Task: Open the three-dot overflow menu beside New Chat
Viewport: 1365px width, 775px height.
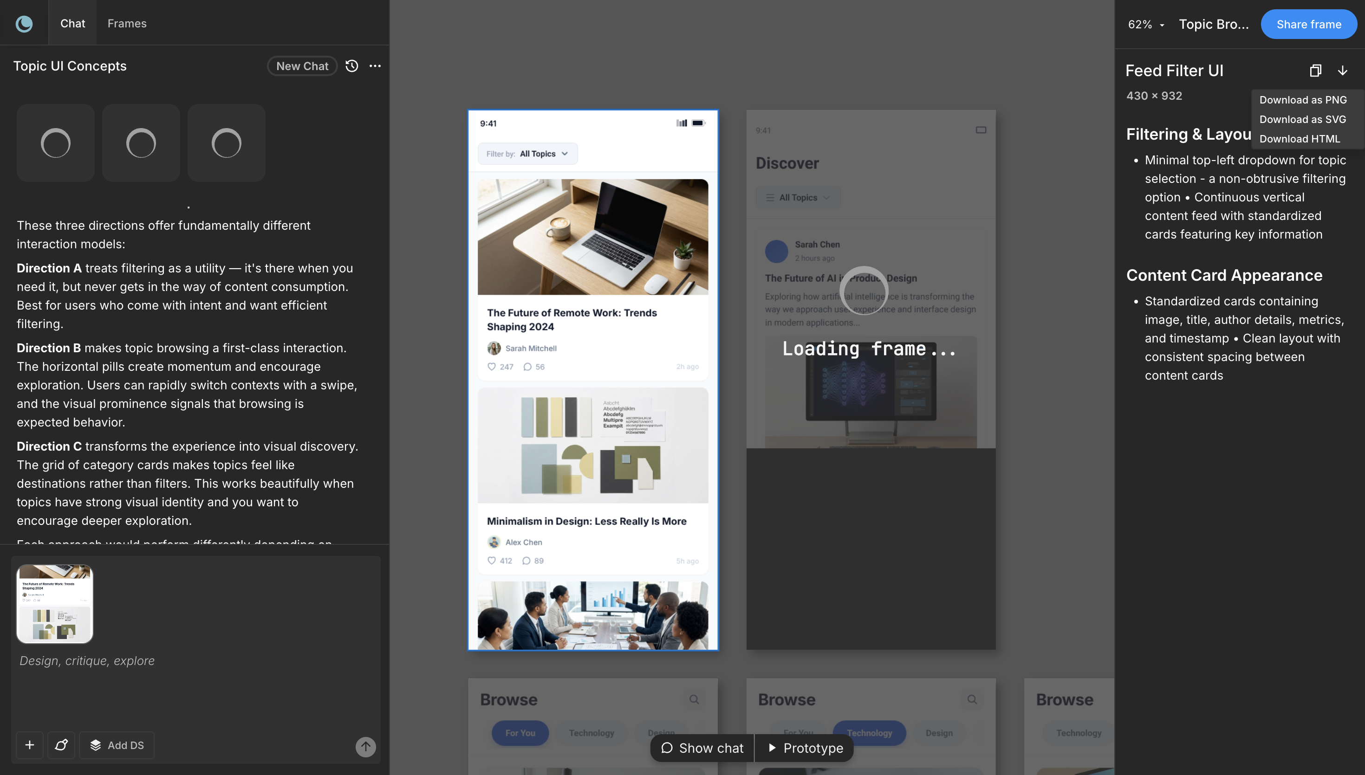Action: [x=375, y=65]
